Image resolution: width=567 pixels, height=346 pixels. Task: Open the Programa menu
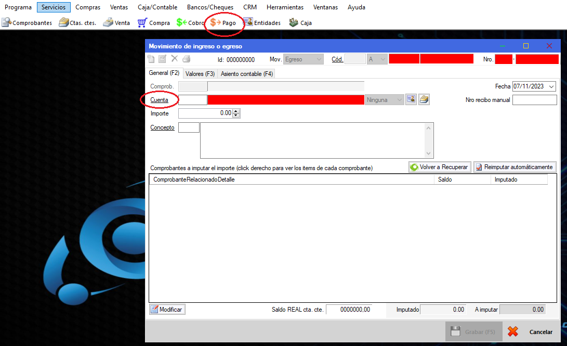click(x=18, y=7)
